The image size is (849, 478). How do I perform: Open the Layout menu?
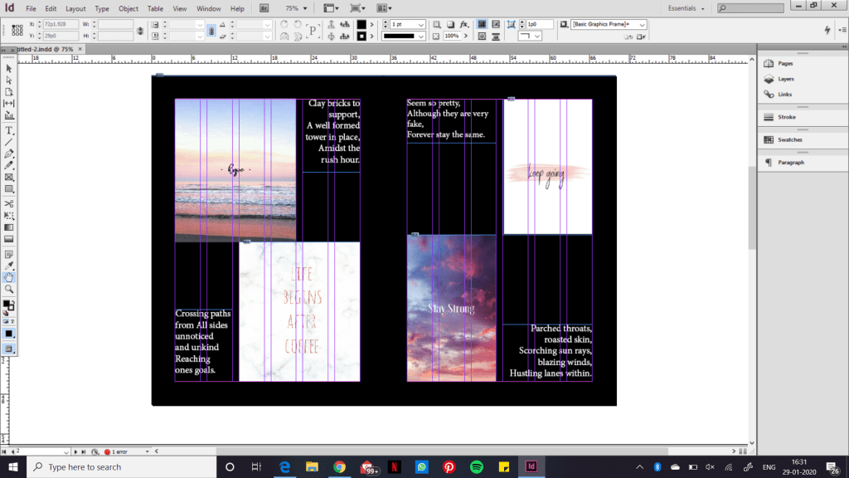75,8
